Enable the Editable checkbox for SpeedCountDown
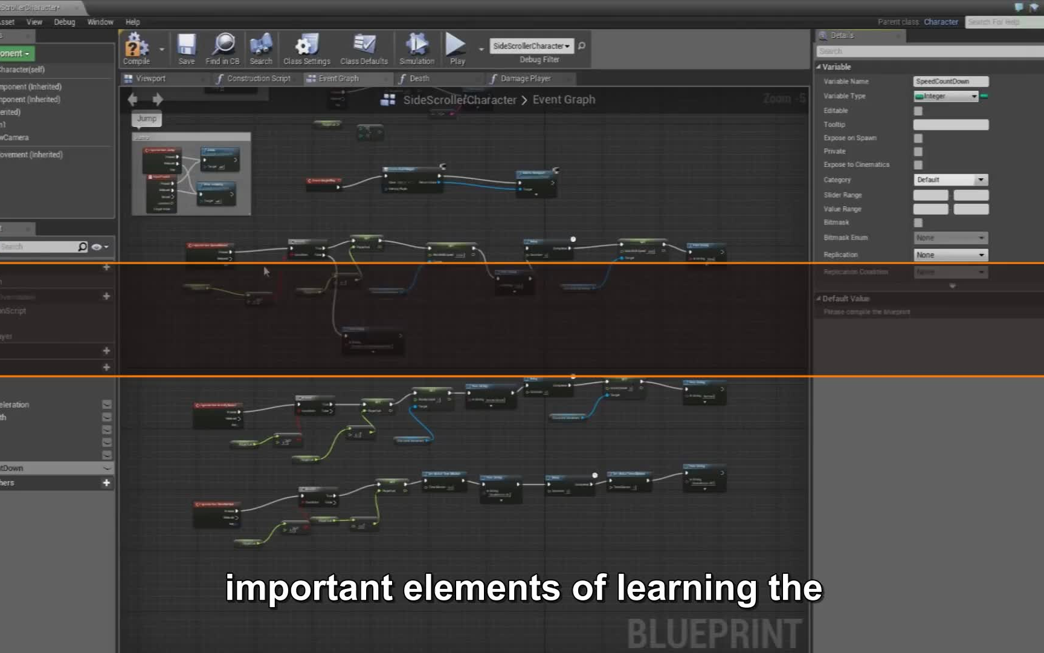 coord(918,111)
